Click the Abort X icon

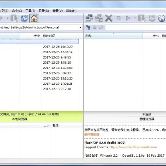pos(109,18)
